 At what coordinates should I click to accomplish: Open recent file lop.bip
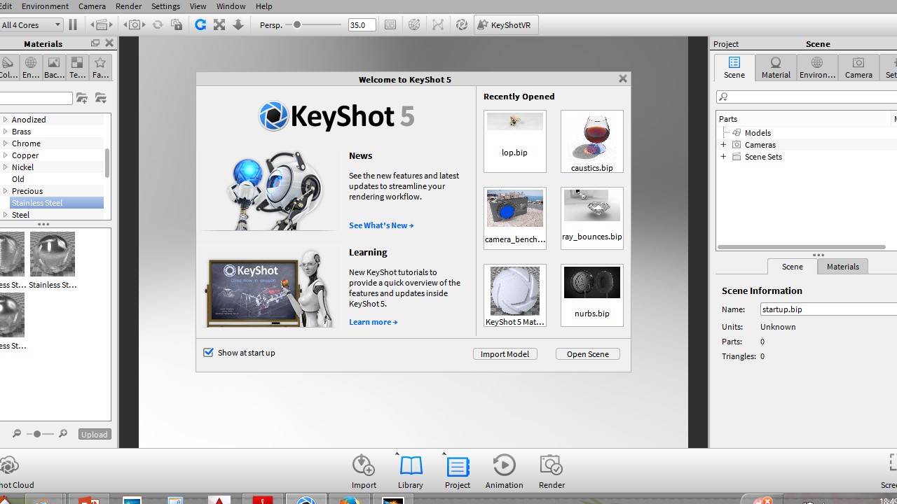[515, 141]
